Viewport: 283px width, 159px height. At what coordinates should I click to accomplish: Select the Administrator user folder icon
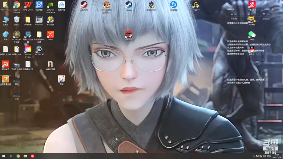point(5,6)
